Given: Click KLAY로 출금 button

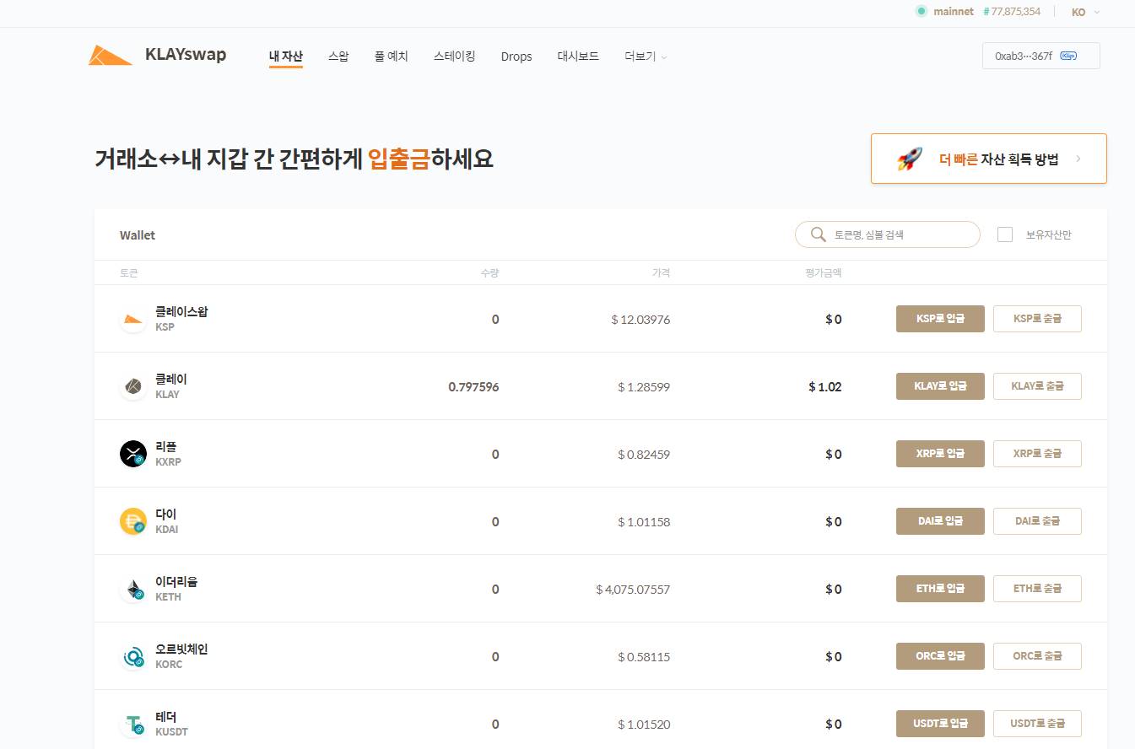Looking at the screenshot, I should tap(1037, 386).
